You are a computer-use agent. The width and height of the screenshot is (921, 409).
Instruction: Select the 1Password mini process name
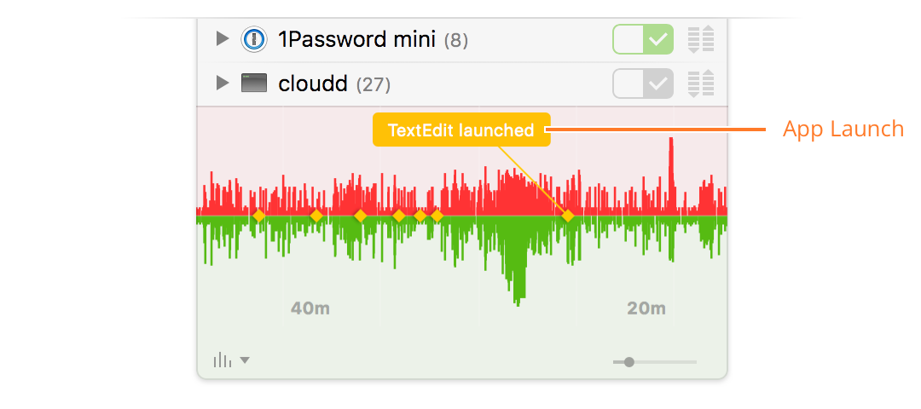[356, 39]
